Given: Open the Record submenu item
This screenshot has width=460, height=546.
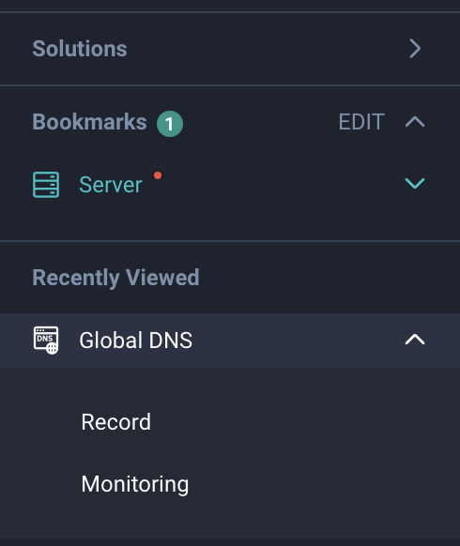Looking at the screenshot, I should (116, 422).
